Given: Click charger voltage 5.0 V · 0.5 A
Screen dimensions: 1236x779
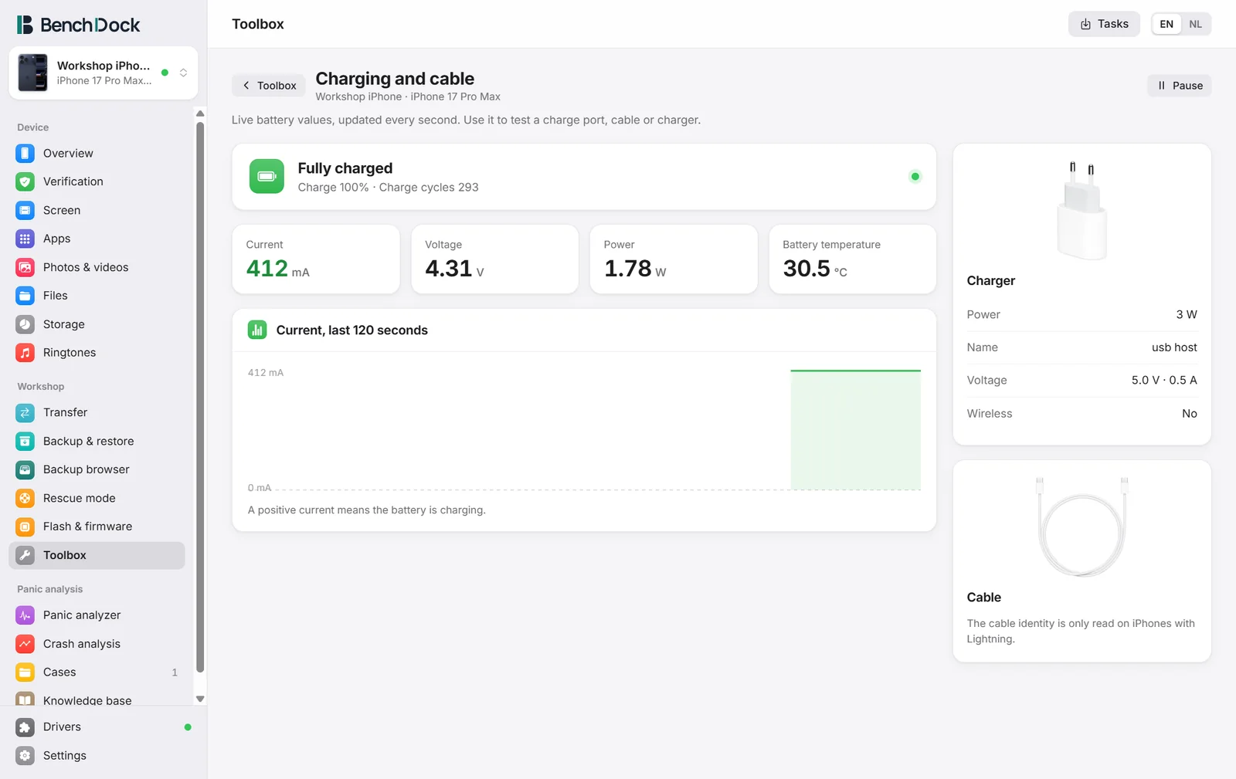Looking at the screenshot, I should (1164, 380).
